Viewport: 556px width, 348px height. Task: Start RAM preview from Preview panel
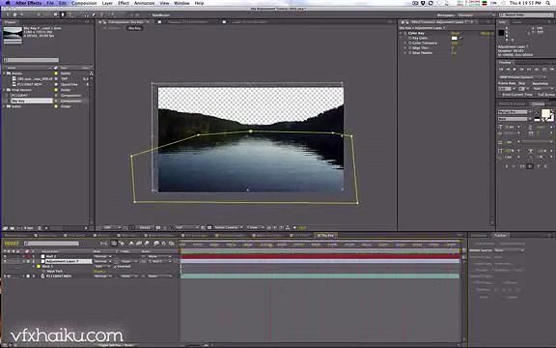point(552,70)
